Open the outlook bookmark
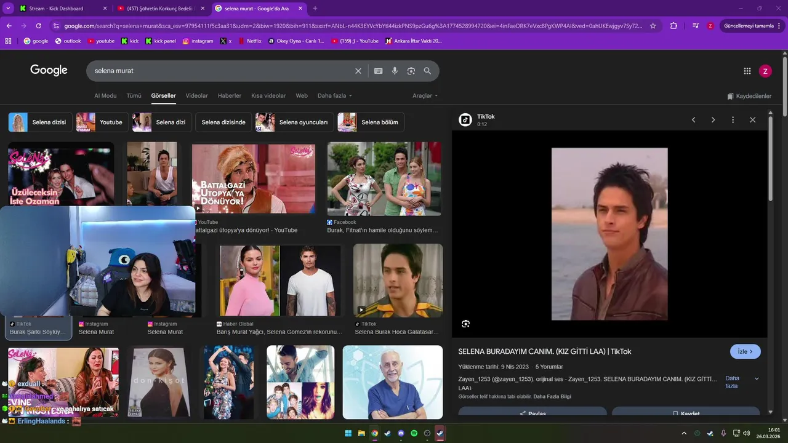 68,41
